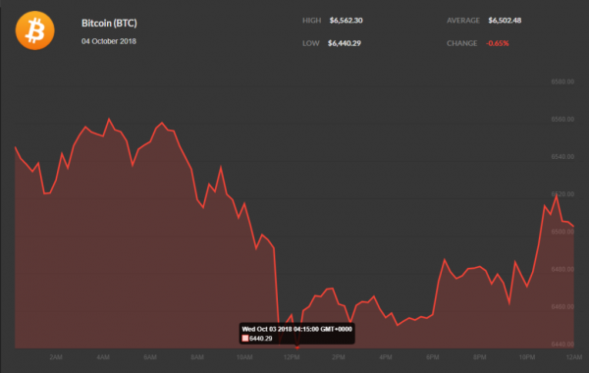Click the tooltip timestamp Wed Oct 03 2018

pos(296,329)
